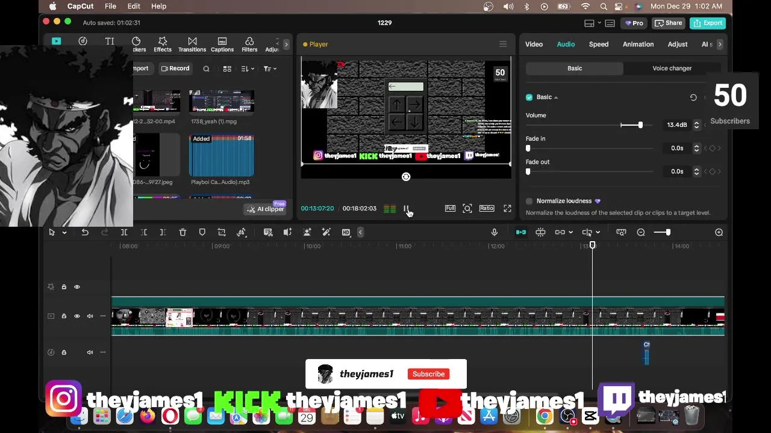Add a marker with shield icon
This screenshot has height=433, width=771.
(x=202, y=232)
